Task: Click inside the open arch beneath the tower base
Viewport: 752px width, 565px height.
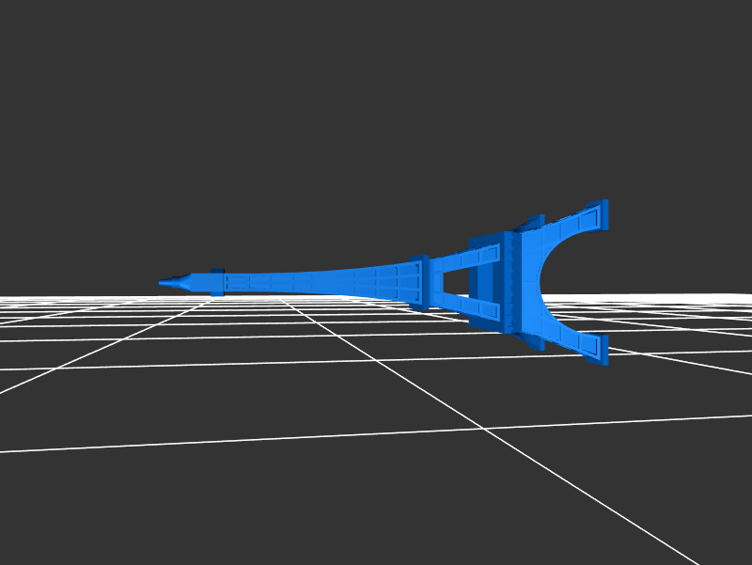Action: (x=583, y=282)
